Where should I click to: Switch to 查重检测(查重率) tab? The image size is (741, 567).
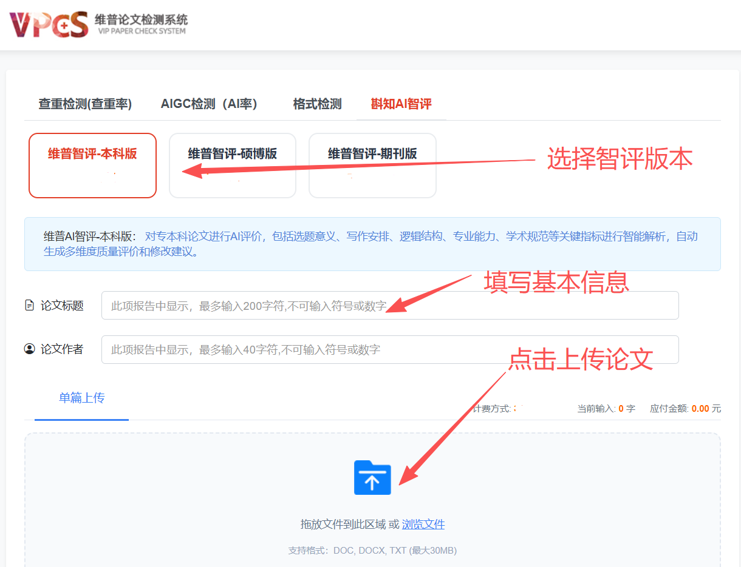85,104
